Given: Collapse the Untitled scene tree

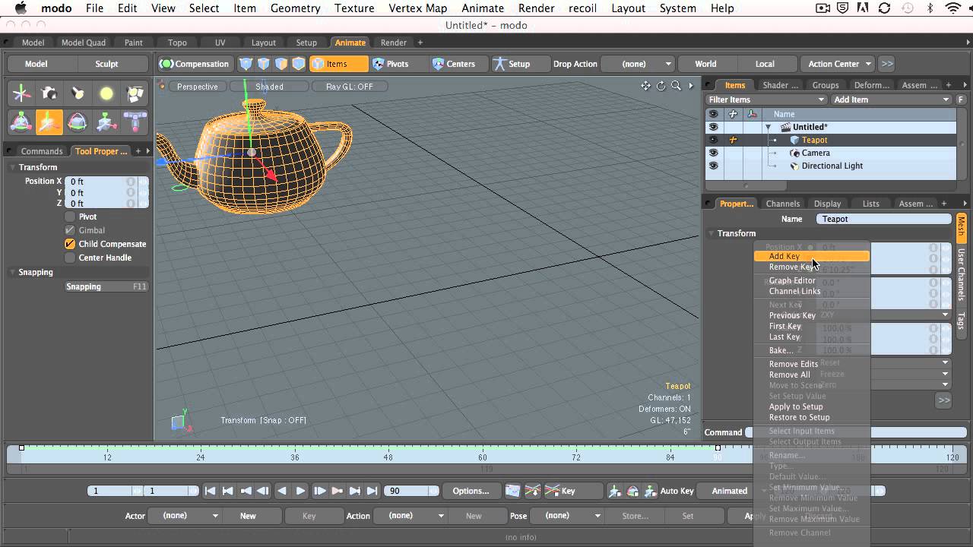Looking at the screenshot, I should (x=768, y=127).
